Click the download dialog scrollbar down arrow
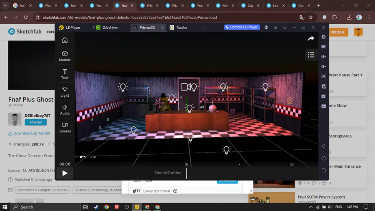Viewport: 375px width, 211px height. pos(251,191)
